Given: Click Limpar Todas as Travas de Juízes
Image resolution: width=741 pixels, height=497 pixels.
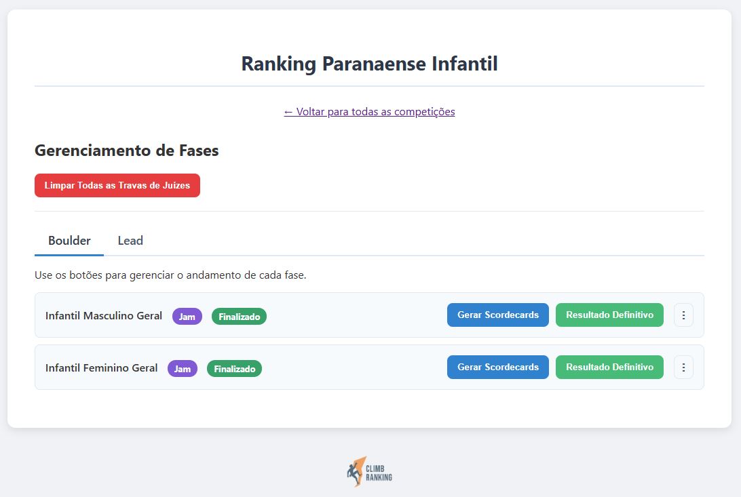Looking at the screenshot, I should pyautogui.click(x=117, y=185).
